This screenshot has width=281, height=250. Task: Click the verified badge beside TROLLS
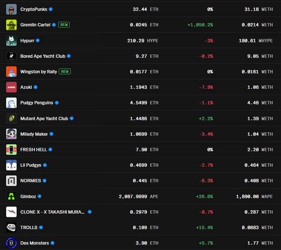tap(41, 227)
